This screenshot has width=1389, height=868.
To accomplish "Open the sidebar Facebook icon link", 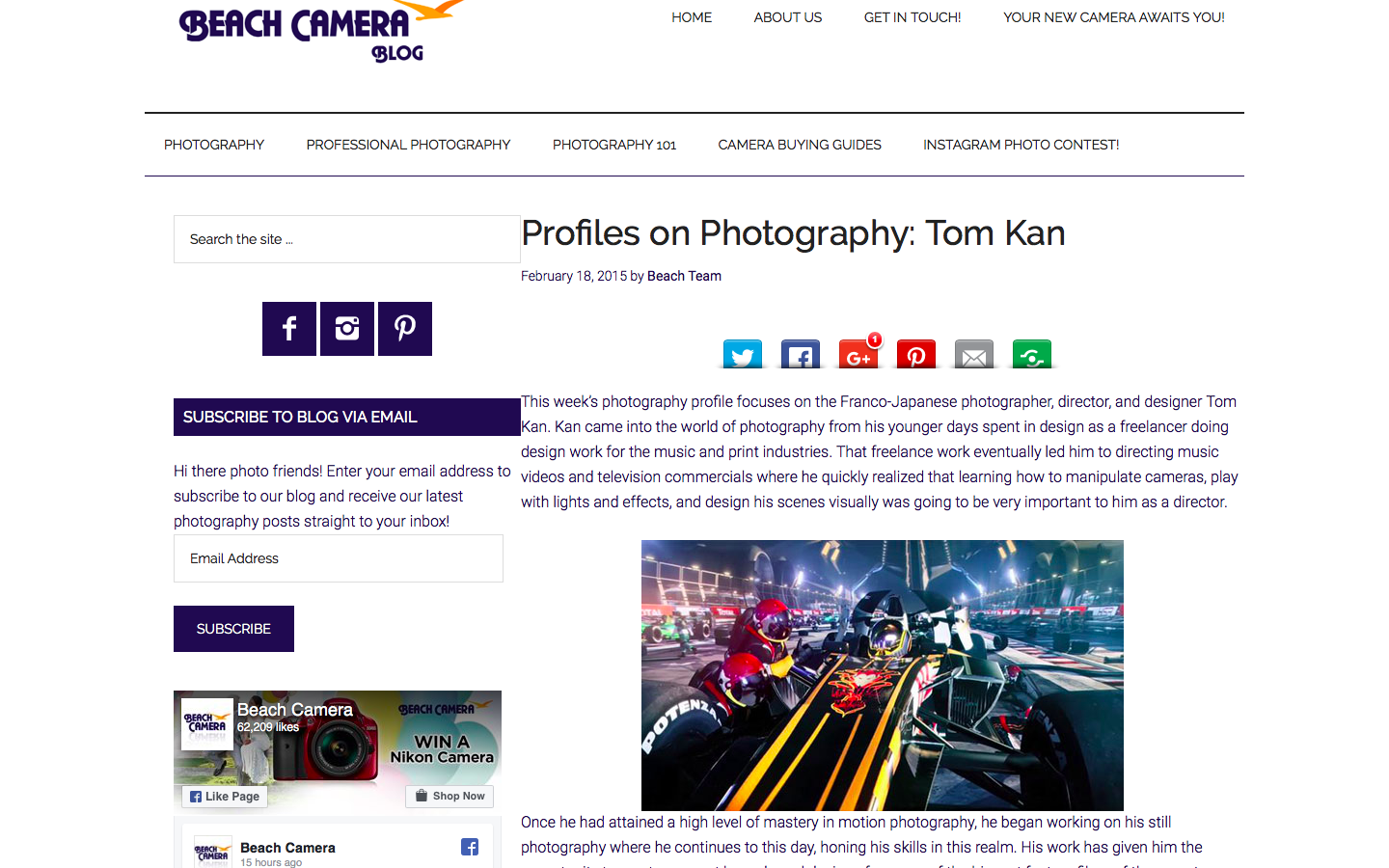I will pyautogui.click(x=289, y=329).
